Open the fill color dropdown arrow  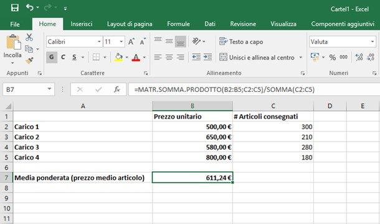pos(126,58)
